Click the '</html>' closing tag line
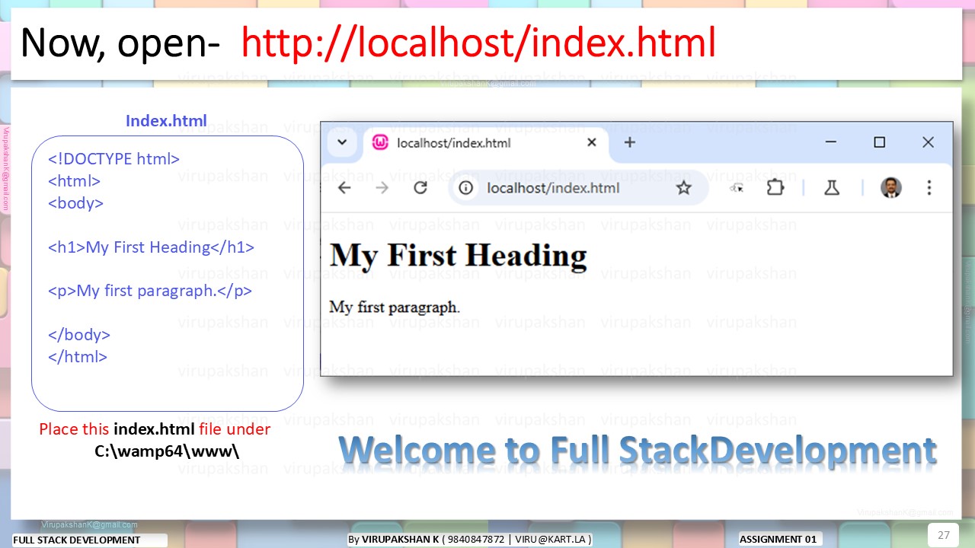 [x=78, y=357]
